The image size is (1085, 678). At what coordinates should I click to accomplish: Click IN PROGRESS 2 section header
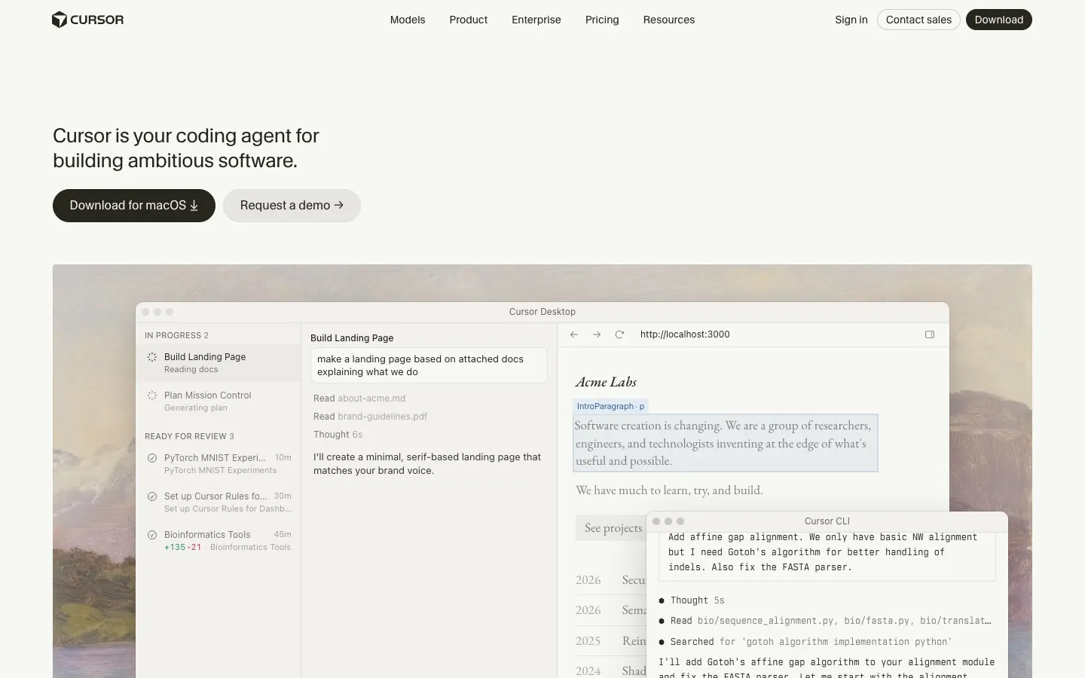(x=176, y=335)
